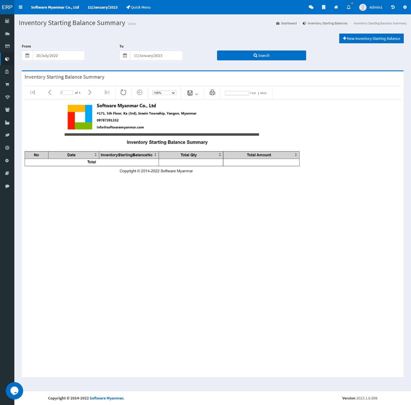Image resolution: width=411 pixels, height=405 pixels.
Task: Go to first report page
Action: 33,92
